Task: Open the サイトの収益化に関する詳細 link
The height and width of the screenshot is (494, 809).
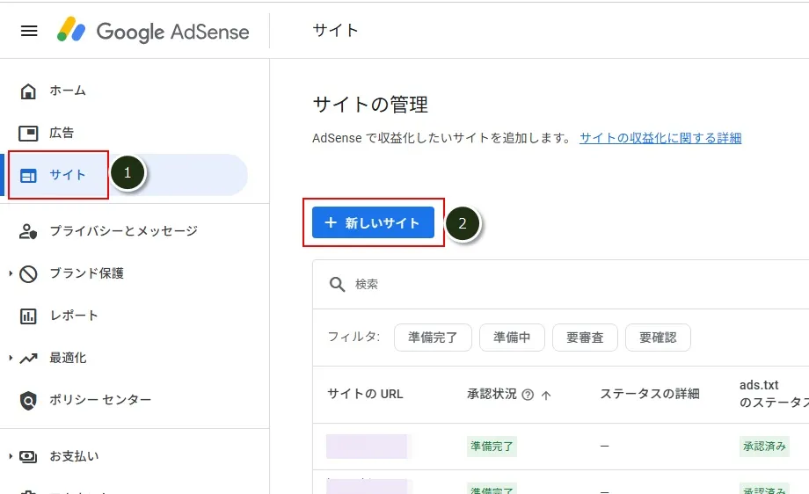Action: [660, 138]
